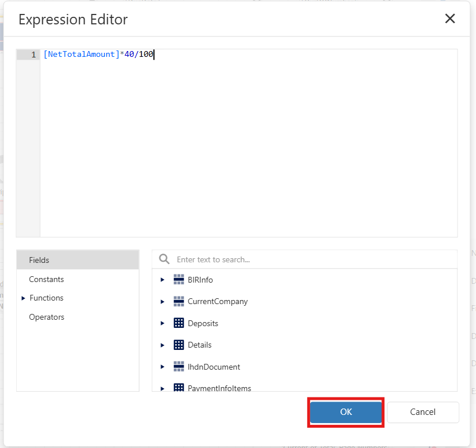
Task: Expand the Functions category arrow
Action: pos(23,298)
